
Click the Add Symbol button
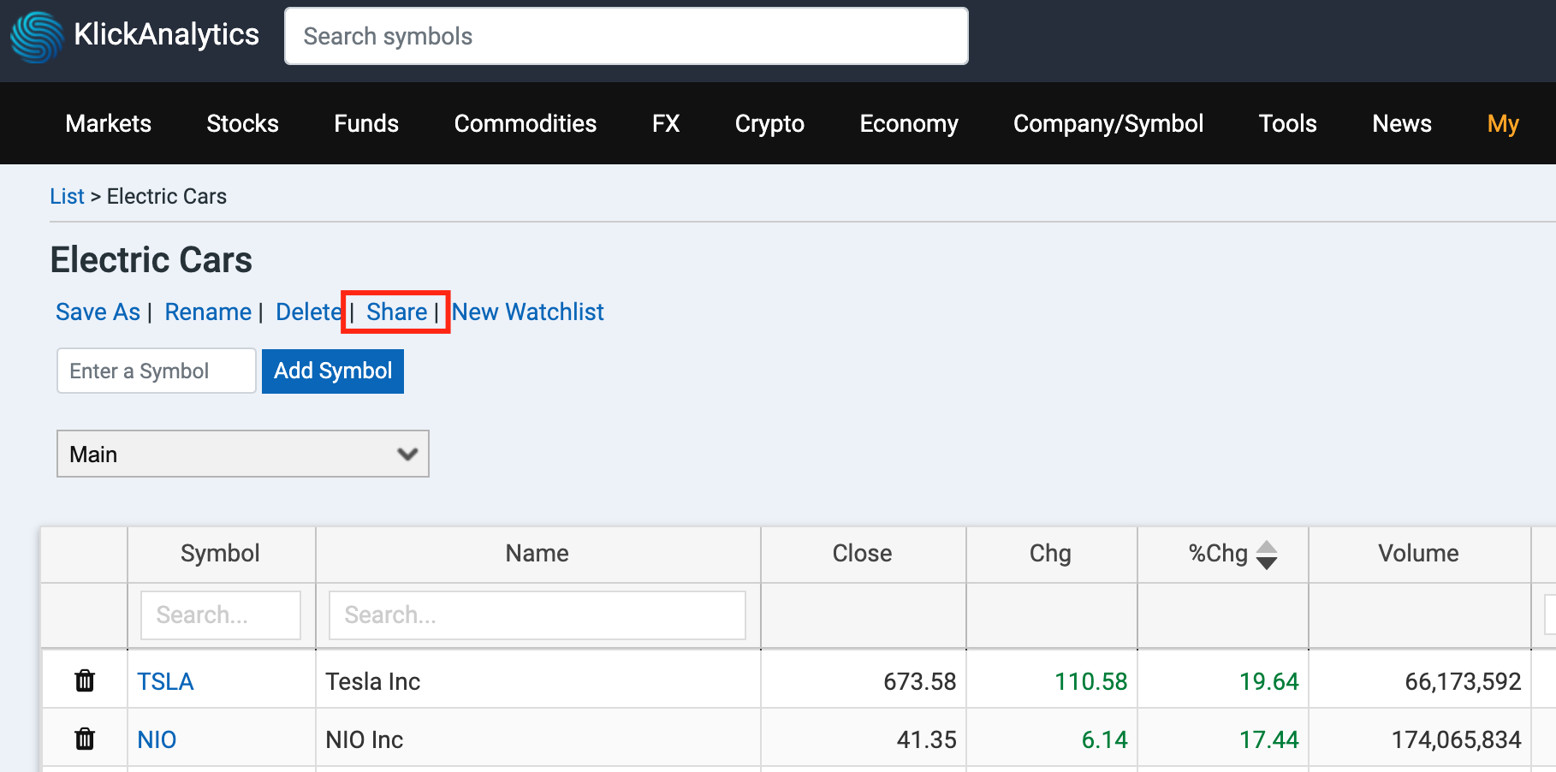(x=333, y=371)
